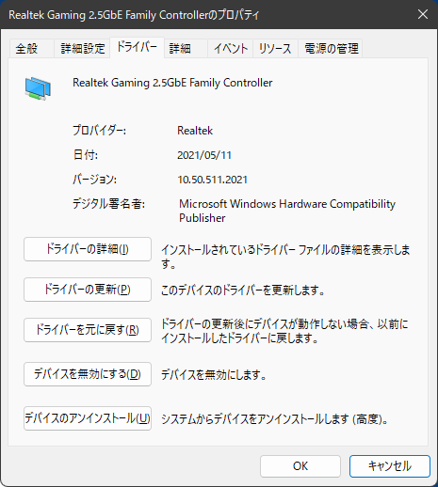Click the network adapter icon
Viewport: 438px width, 487px height.
point(38,88)
